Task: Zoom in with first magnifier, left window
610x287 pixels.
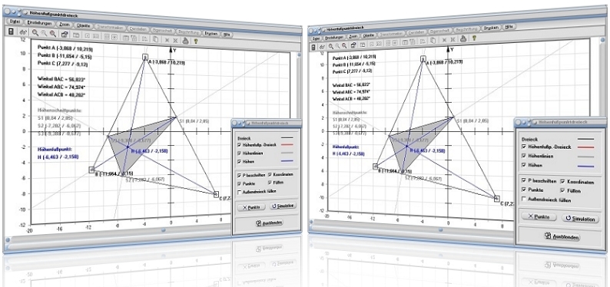Action: [x=35, y=34]
